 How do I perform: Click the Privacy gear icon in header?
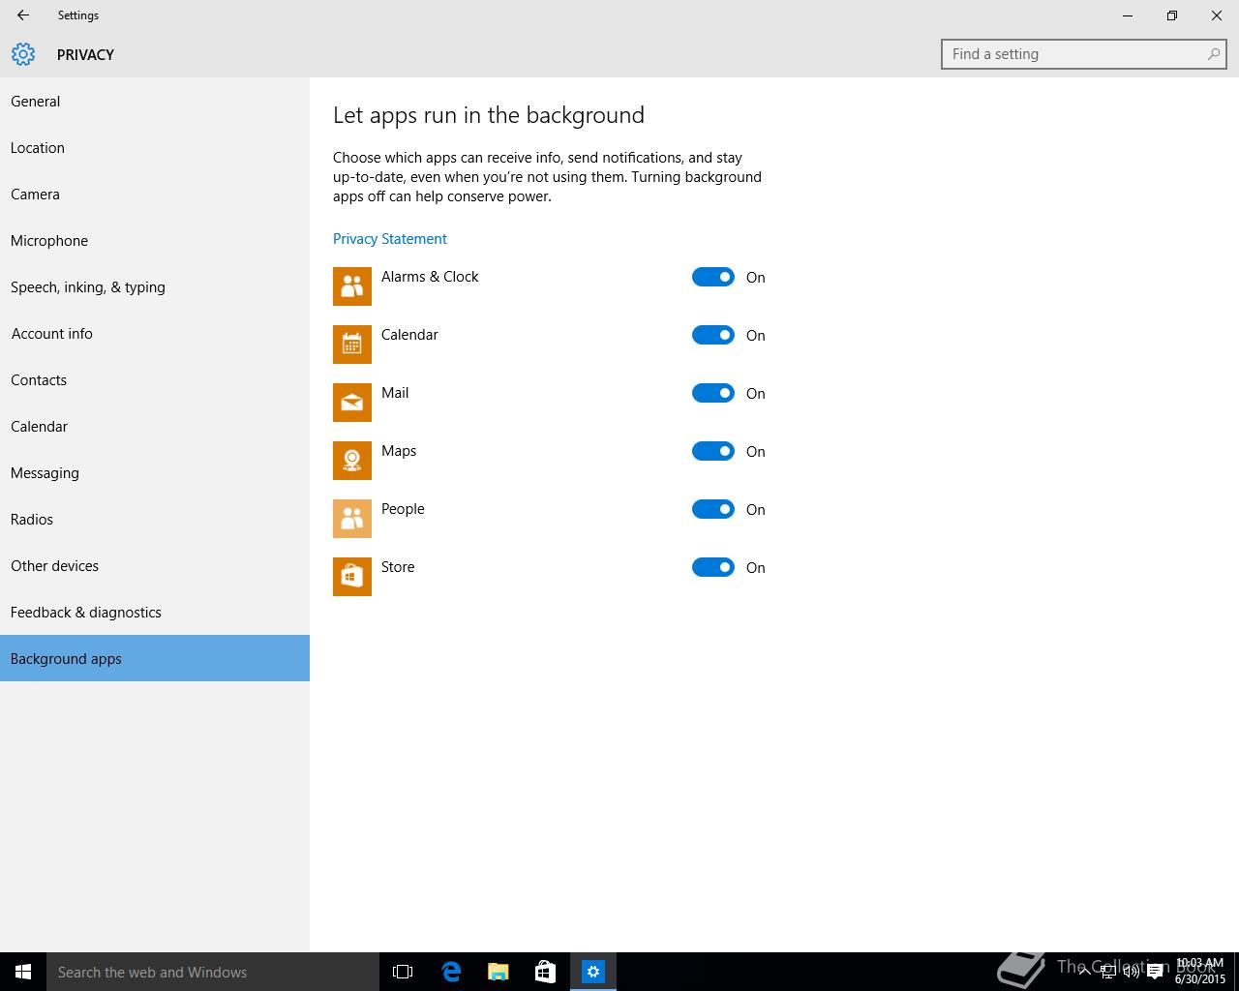tap(23, 54)
